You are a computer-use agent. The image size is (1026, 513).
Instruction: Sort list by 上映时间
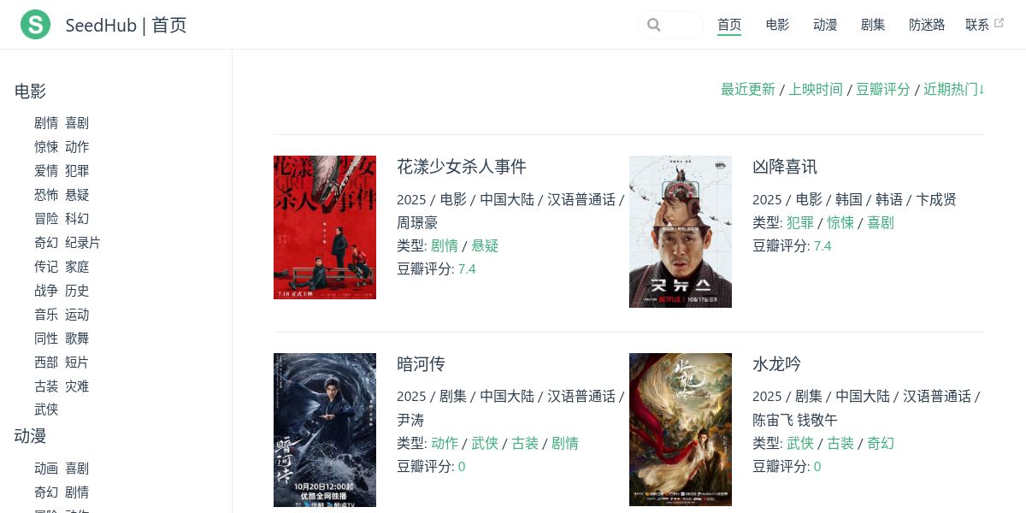[x=816, y=89]
